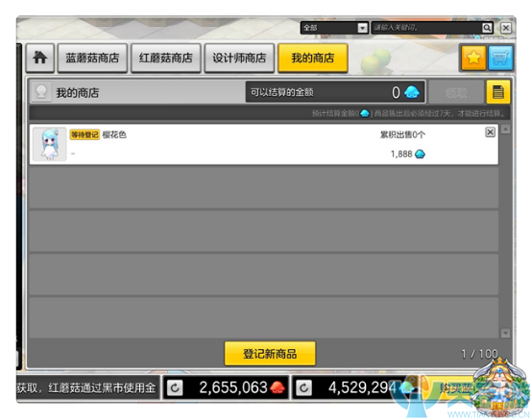Refresh the red mushroom balance
Viewport: 532px width, 420px height.
tap(175, 387)
